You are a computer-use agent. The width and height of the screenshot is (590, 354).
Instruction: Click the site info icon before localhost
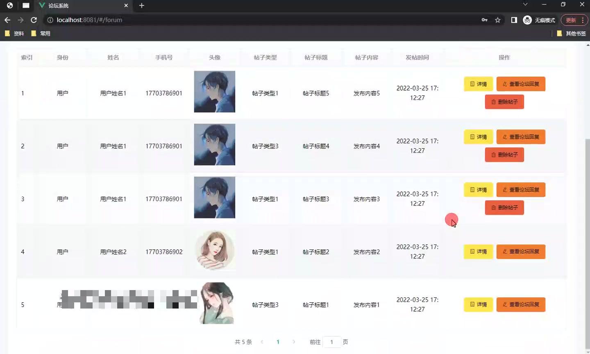click(50, 20)
